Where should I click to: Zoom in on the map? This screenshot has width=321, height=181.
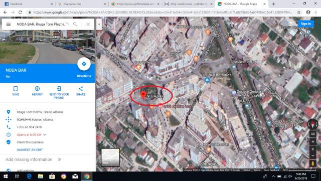pyautogui.click(x=312, y=149)
